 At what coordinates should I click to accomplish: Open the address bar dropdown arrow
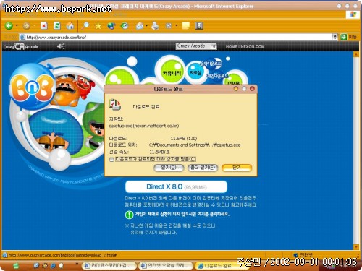coord(335,37)
